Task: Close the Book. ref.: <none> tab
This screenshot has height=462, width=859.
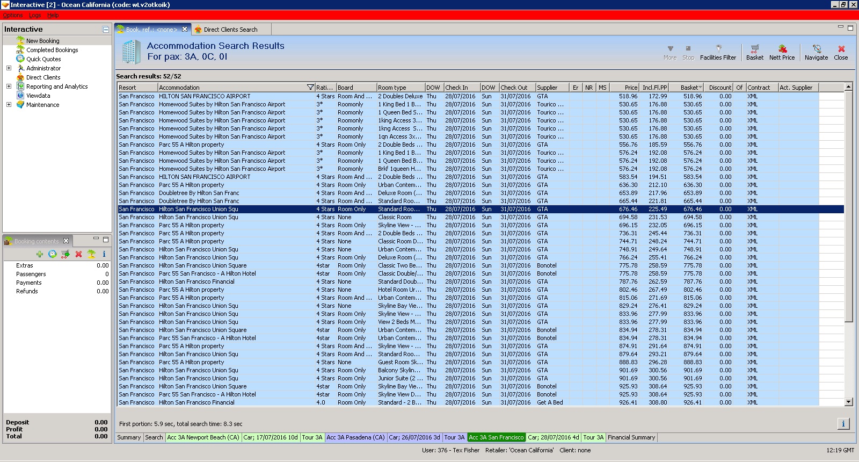Action: (x=184, y=30)
